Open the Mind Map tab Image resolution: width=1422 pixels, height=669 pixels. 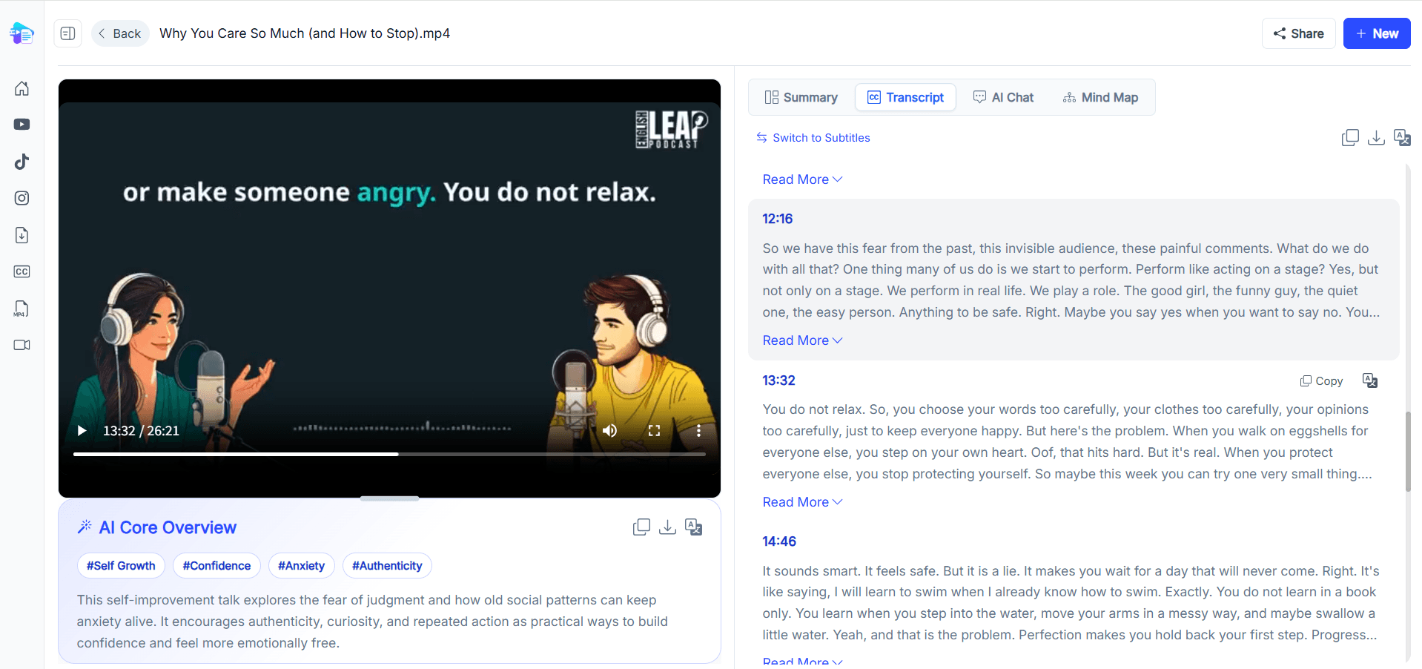1100,97
